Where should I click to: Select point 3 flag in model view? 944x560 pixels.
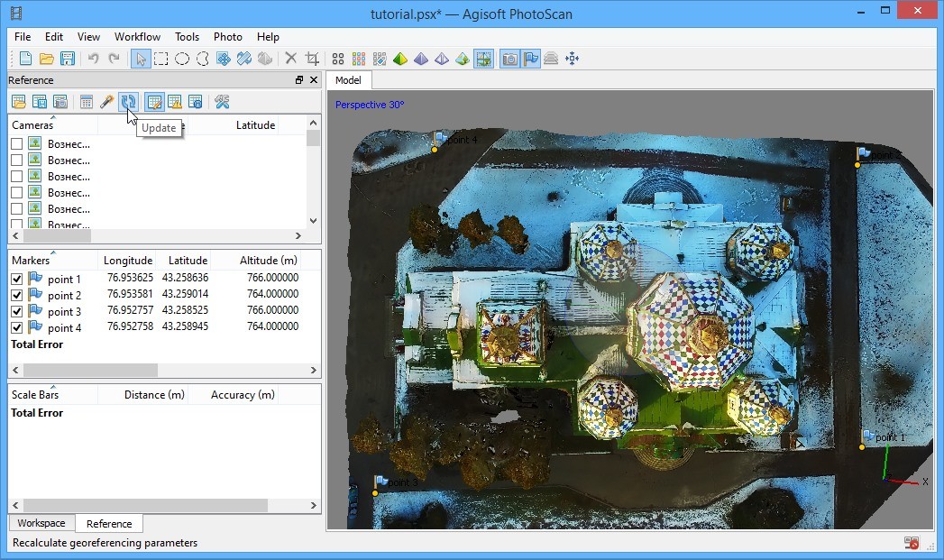coord(381,482)
